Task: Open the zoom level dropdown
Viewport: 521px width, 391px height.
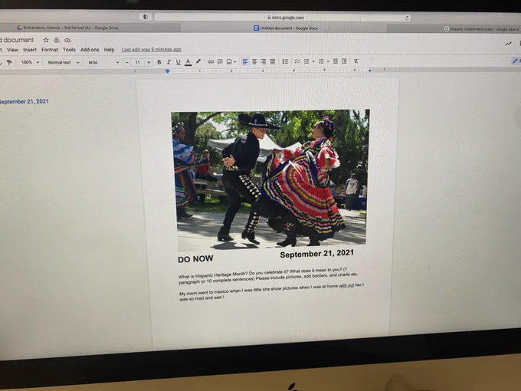Action: pos(30,62)
